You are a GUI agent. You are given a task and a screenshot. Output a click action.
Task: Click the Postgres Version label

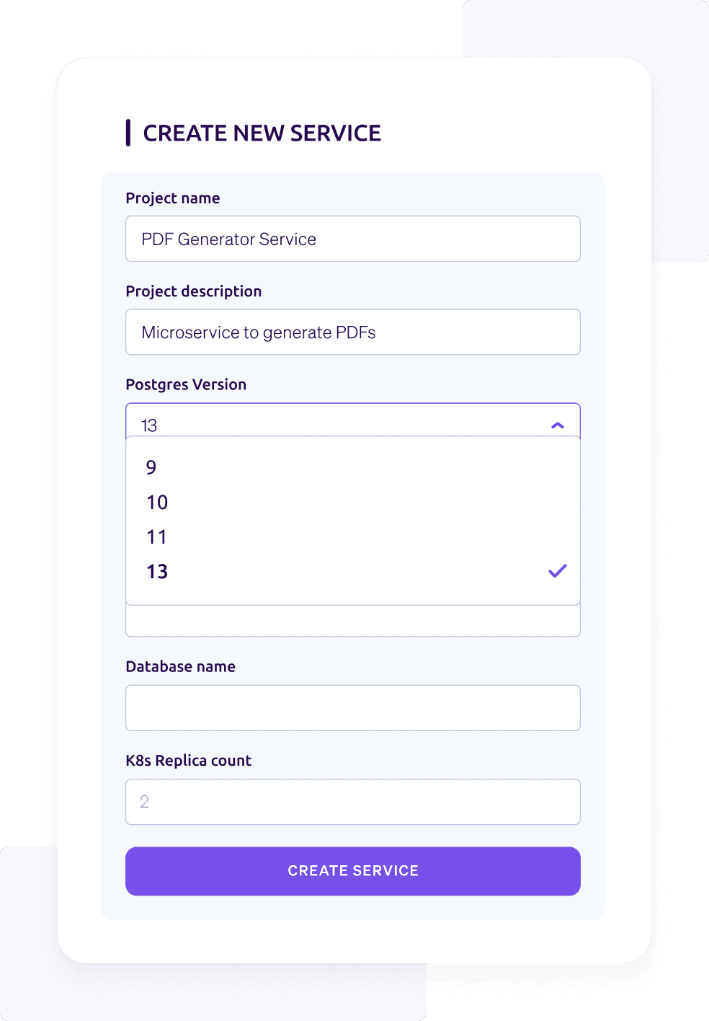tap(186, 384)
